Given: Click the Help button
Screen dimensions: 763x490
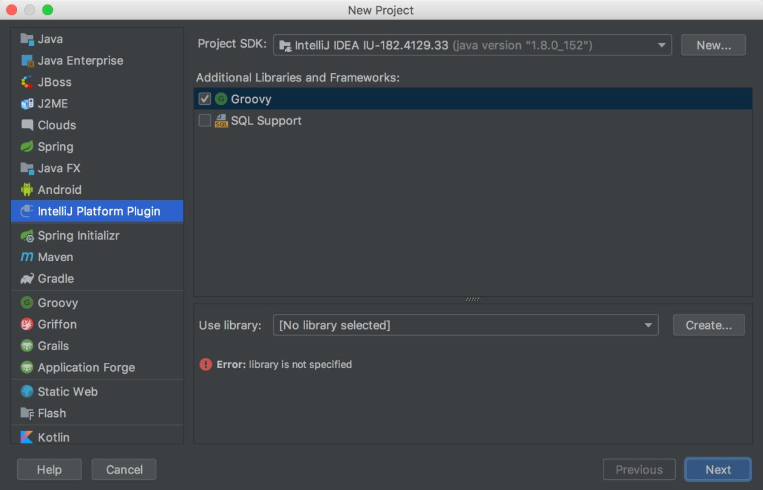Looking at the screenshot, I should point(49,470).
